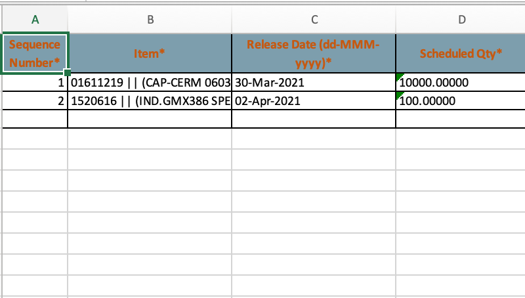Select column C header
The image size is (525, 298).
click(314, 20)
